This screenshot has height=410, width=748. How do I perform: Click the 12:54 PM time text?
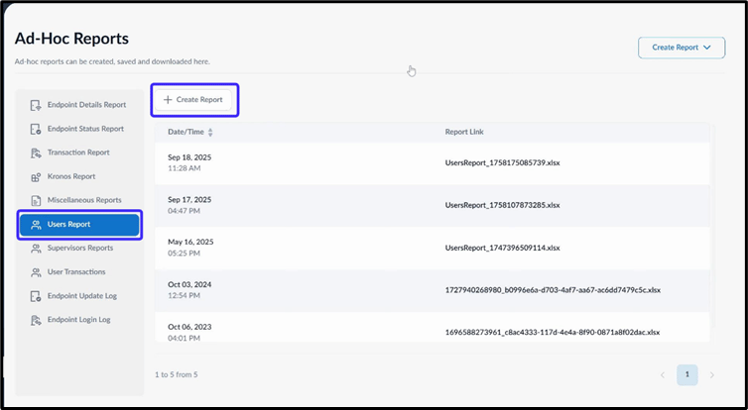[x=185, y=296]
